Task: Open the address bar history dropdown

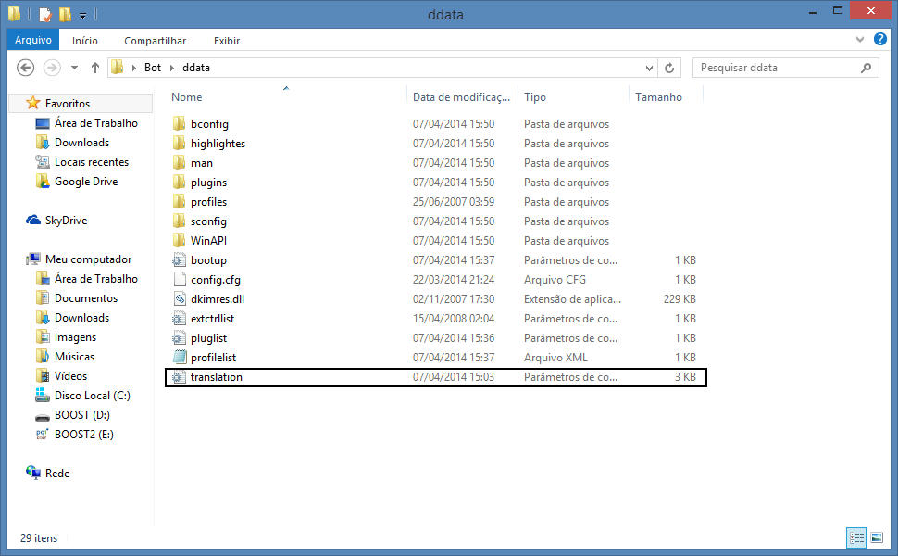Action: pyautogui.click(x=651, y=68)
